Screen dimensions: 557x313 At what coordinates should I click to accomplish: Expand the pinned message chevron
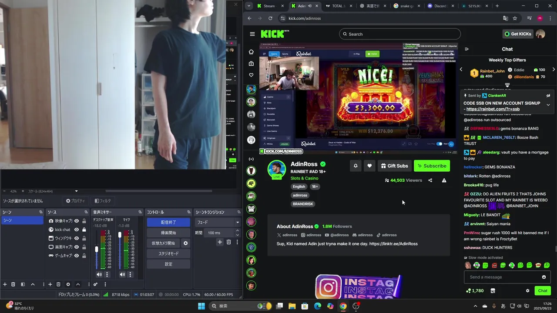[x=548, y=105]
